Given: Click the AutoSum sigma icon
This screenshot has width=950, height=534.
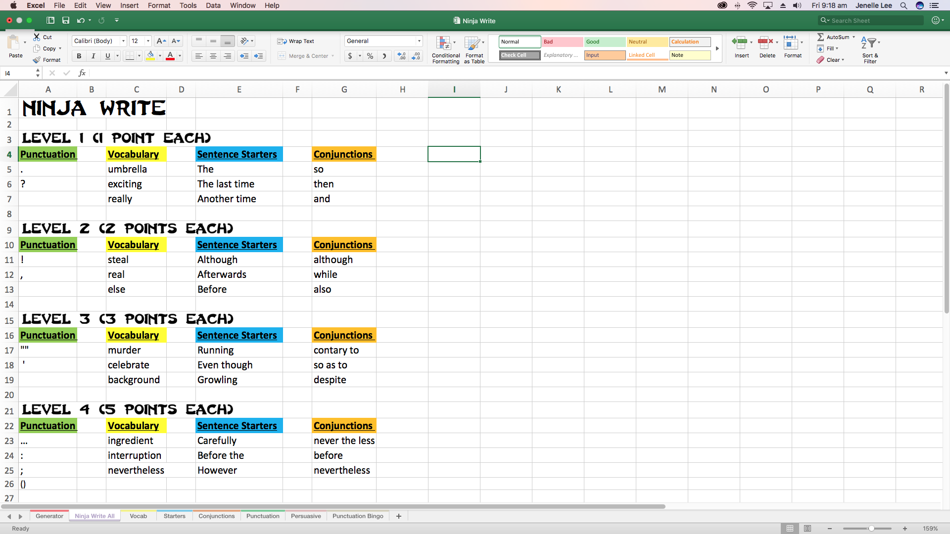Looking at the screenshot, I should click(821, 37).
